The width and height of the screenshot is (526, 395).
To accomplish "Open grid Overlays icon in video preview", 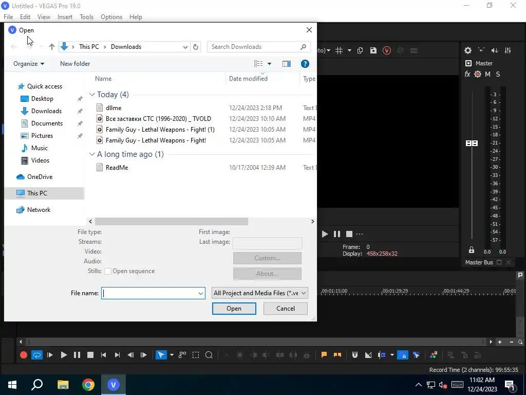I will click(339, 50).
